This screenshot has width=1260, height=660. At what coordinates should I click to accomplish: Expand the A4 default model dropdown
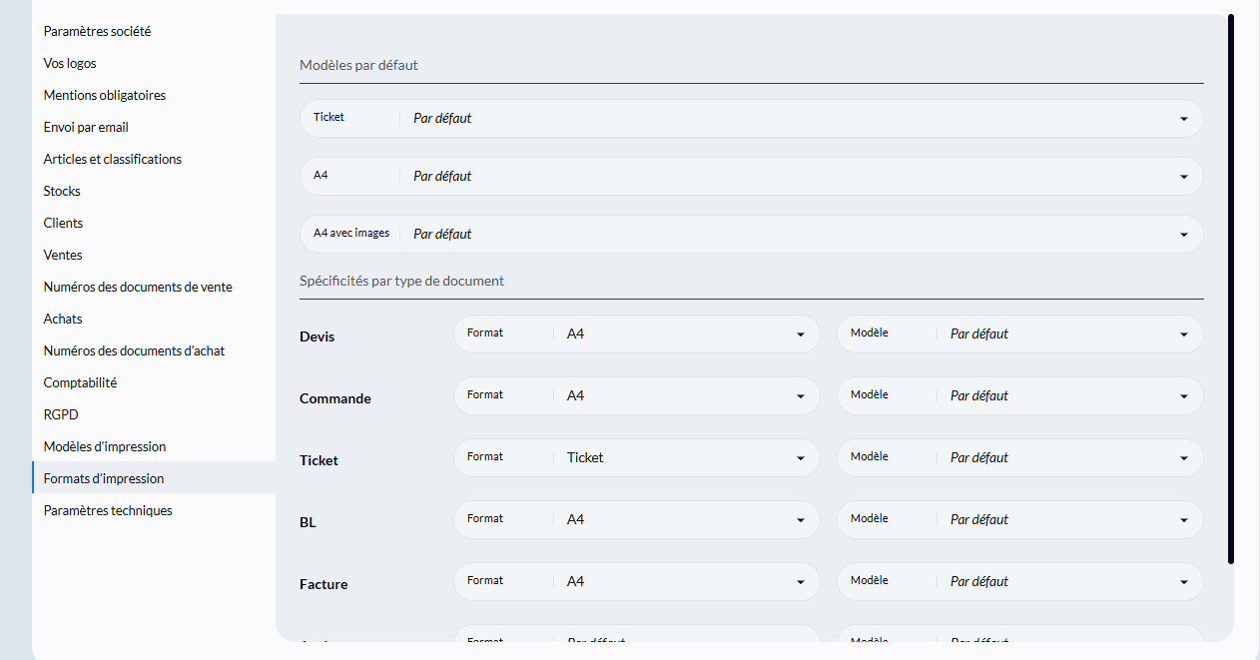[x=752, y=176]
